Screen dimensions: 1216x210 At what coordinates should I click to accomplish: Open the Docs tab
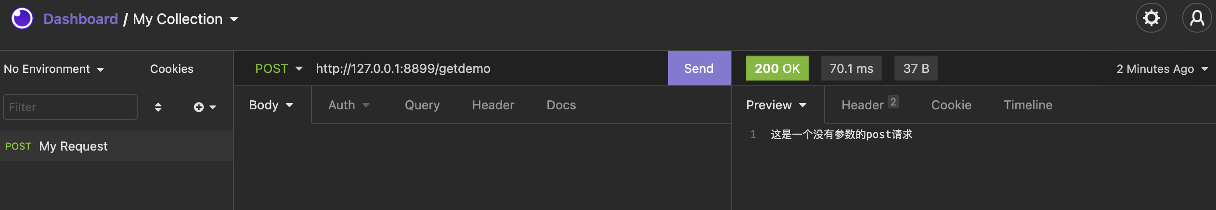[x=561, y=105]
